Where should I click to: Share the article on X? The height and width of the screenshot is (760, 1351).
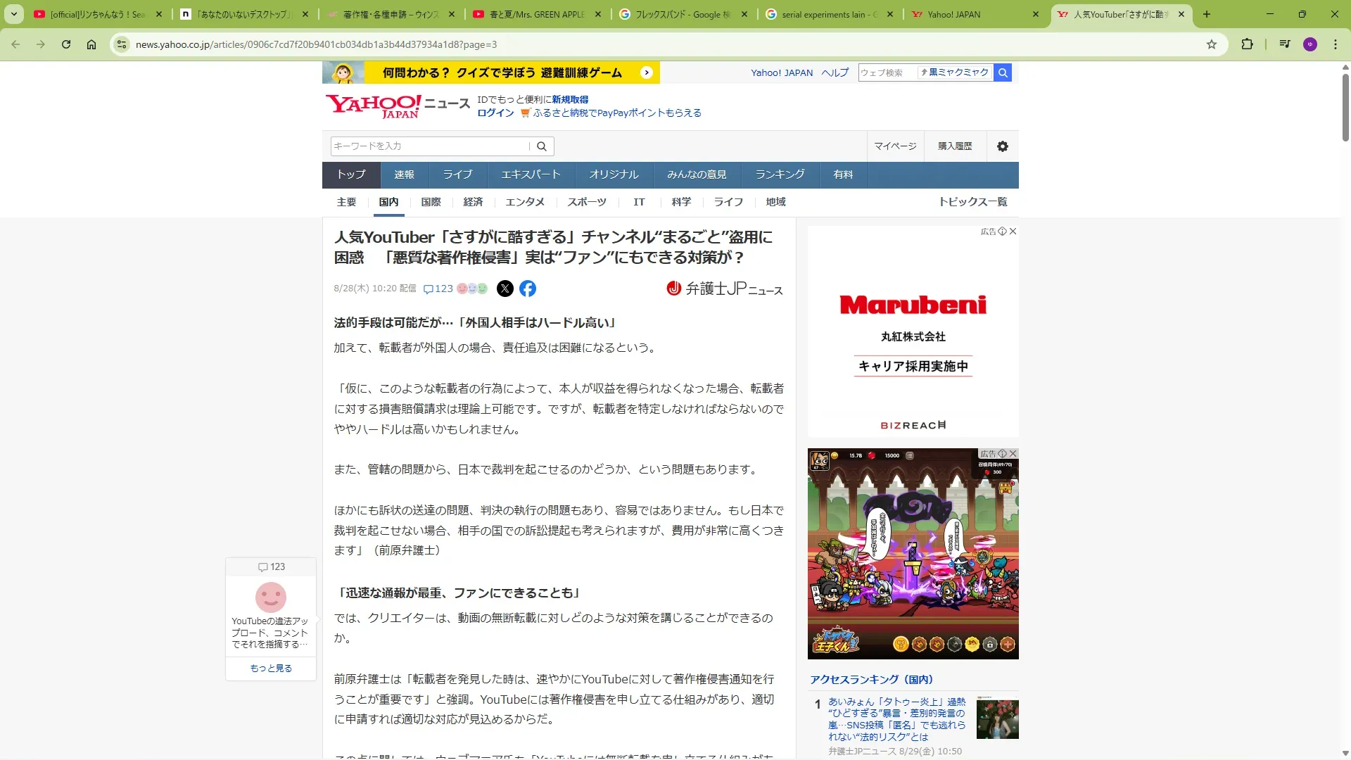pos(505,289)
